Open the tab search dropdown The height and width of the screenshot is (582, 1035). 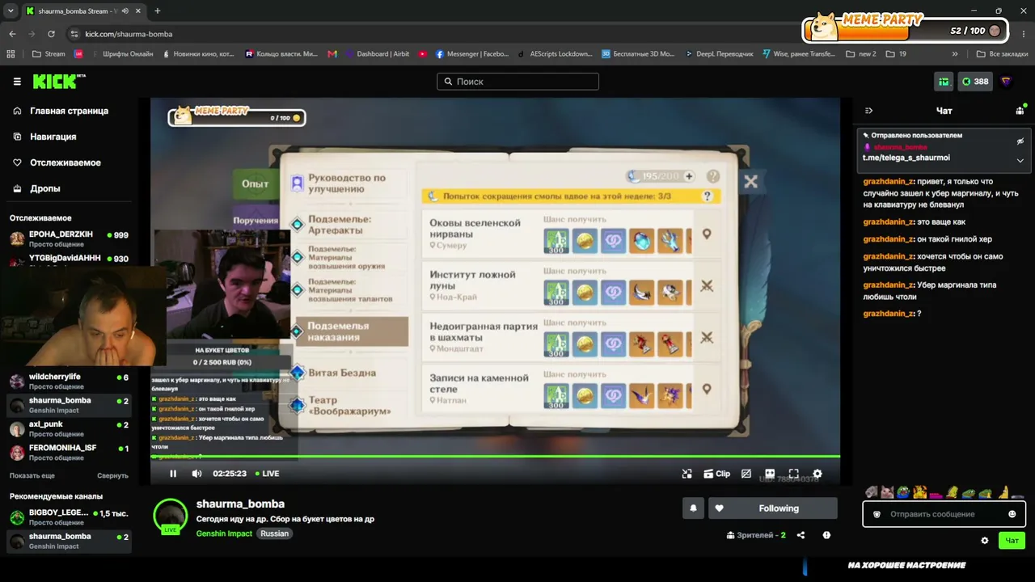click(11, 11)
